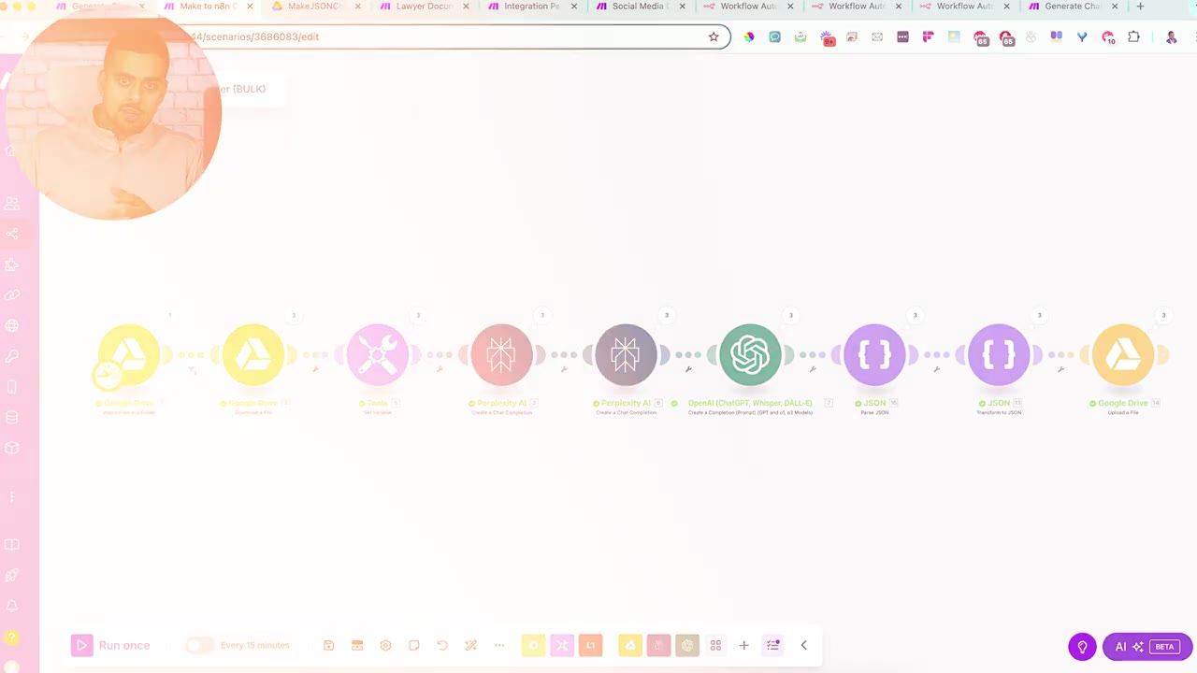The image size is (1197, 673).
Task: Open the Tools Set Variable module
Action: [378, 354]
